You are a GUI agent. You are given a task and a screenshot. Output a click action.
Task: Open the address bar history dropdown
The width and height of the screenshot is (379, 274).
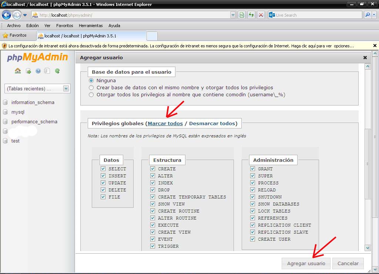point(232,15)
